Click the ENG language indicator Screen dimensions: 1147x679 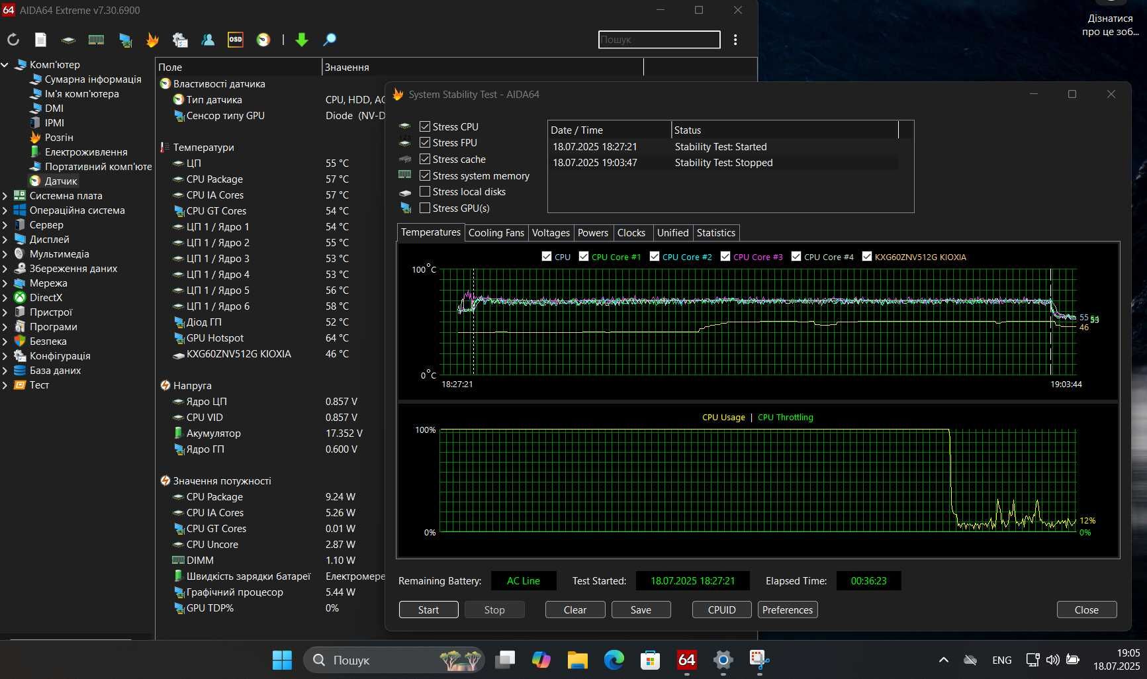point(1001,660)
